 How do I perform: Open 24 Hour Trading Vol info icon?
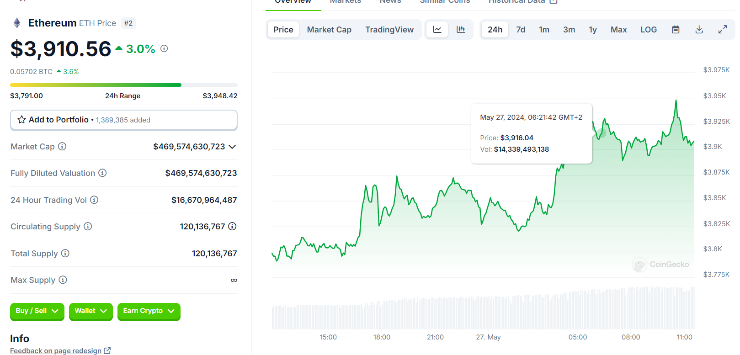94,200
